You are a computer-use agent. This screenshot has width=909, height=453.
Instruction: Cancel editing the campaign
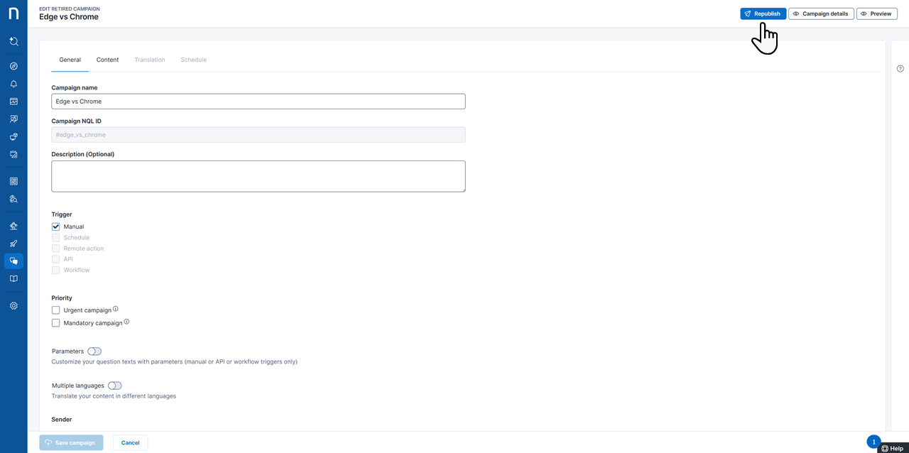click(130, 442)
